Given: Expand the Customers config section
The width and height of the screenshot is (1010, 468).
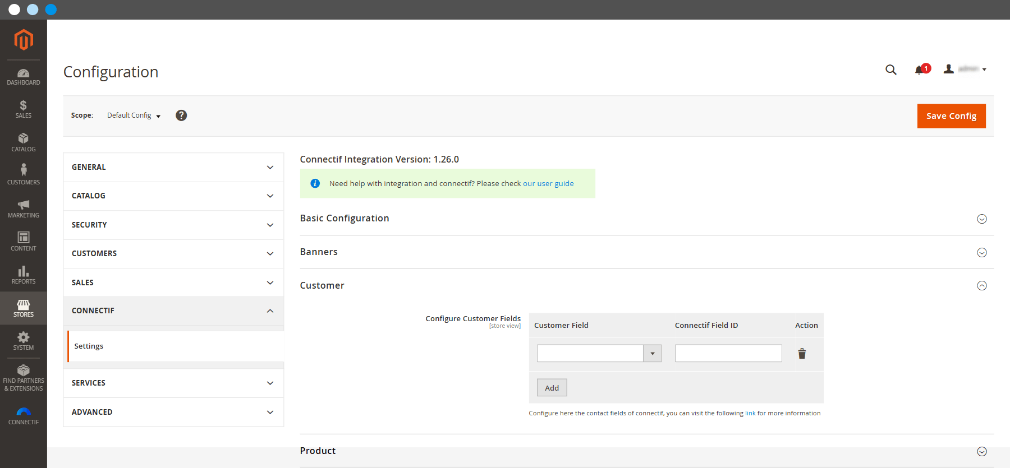Looking at the screenshot, I should [173, 254].
